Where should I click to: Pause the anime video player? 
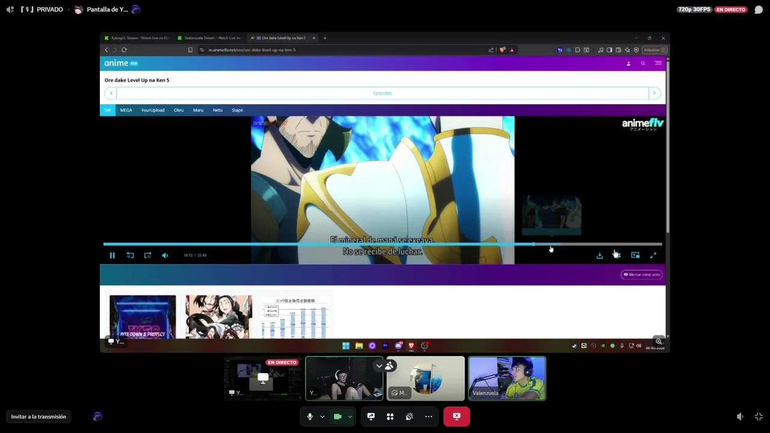pyautogui.click(x=112, y=255)
